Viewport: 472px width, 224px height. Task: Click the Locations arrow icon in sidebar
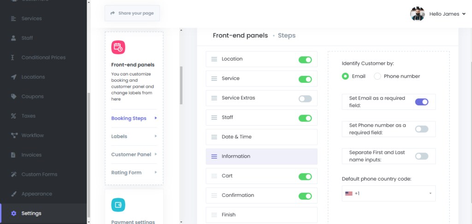point(13,77)
